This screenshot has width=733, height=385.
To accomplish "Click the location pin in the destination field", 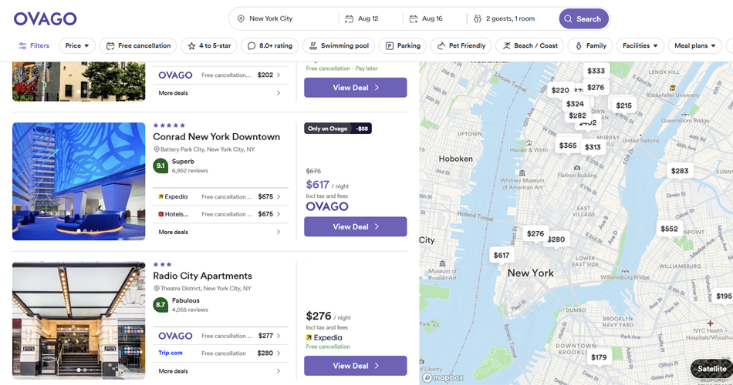I will click(x=241, y=18).
